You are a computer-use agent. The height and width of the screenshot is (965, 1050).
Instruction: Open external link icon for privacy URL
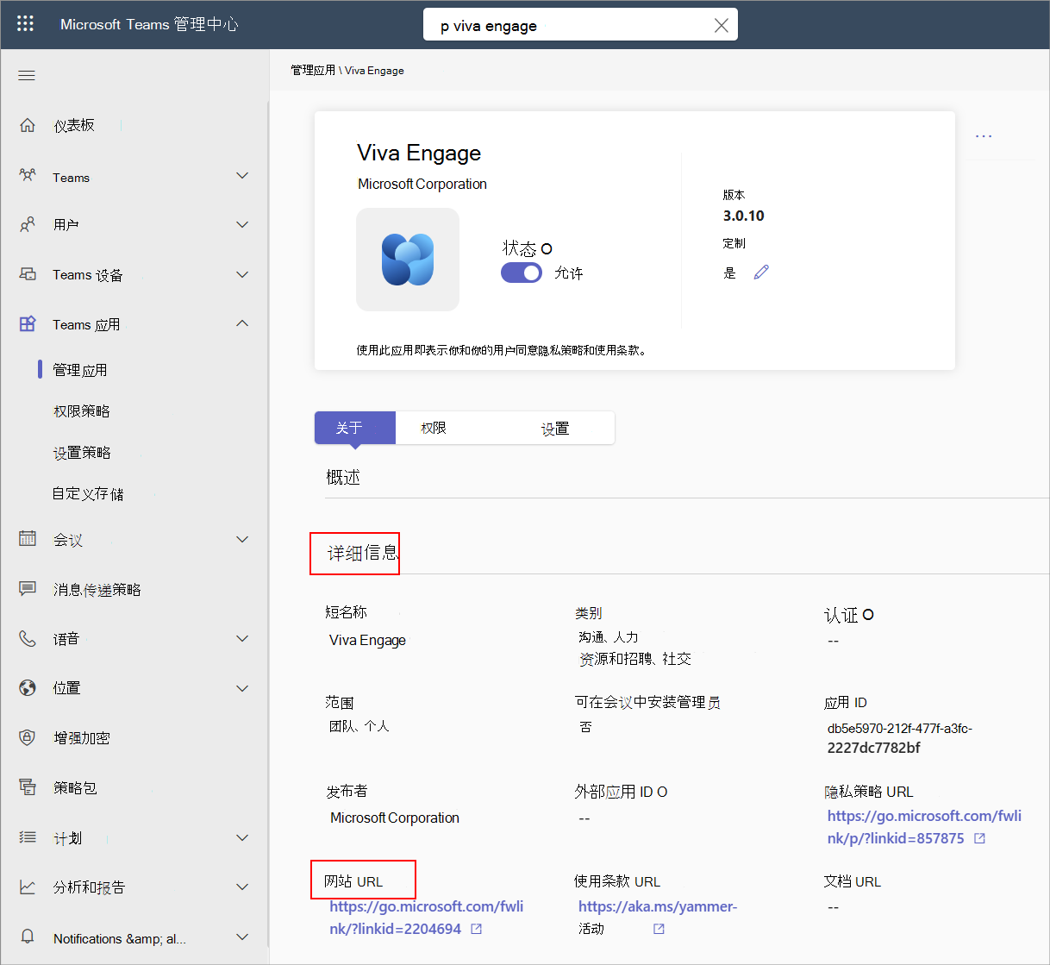pos(979,838)
